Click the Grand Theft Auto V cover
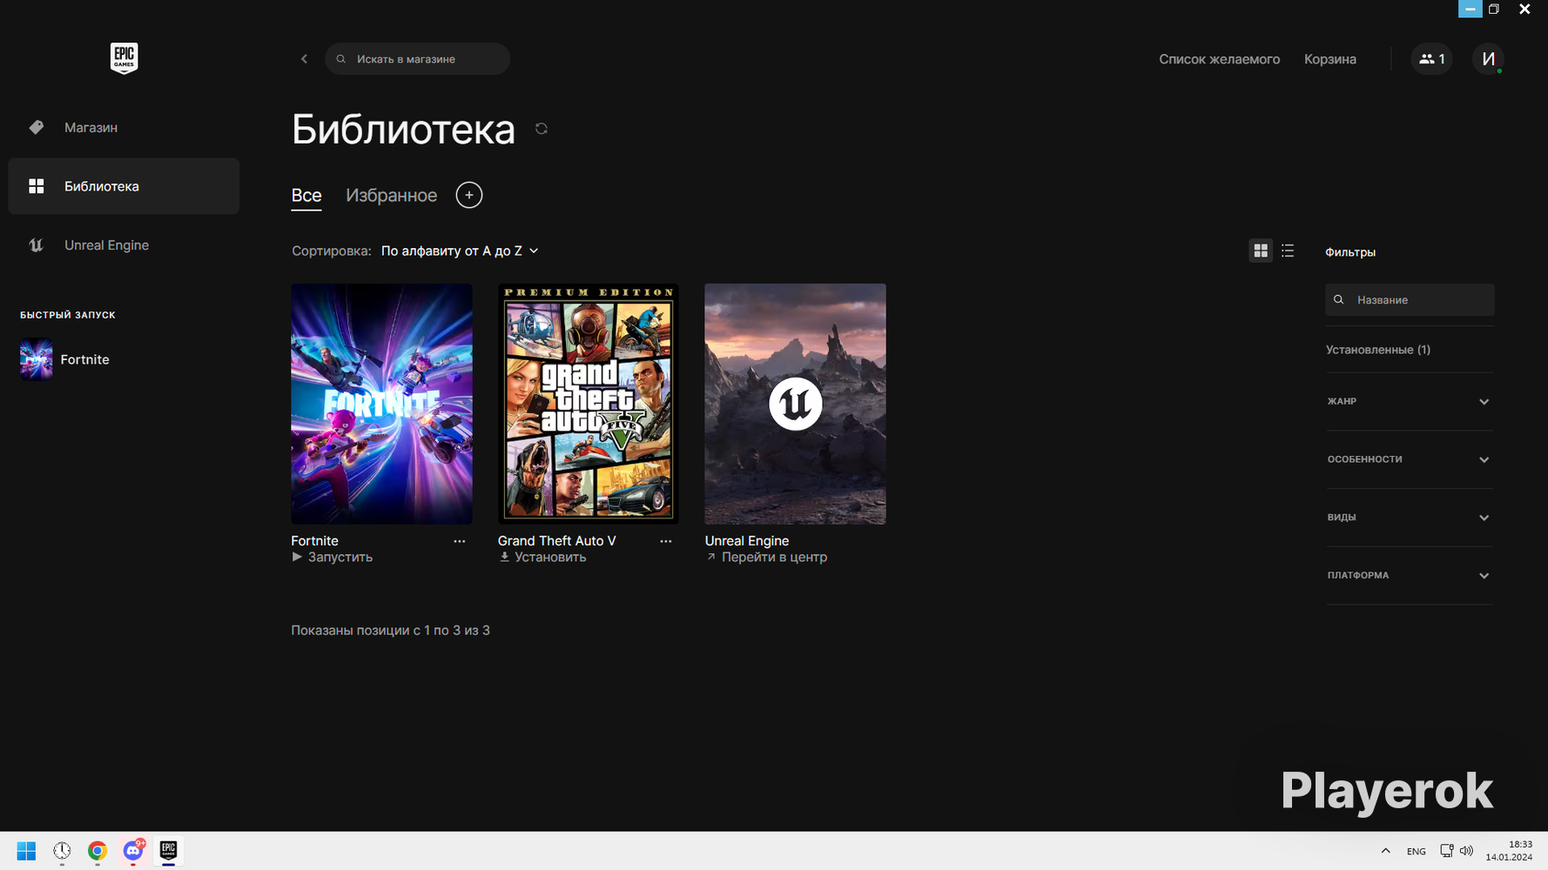 pyautogui.click(x=589, y=404)
